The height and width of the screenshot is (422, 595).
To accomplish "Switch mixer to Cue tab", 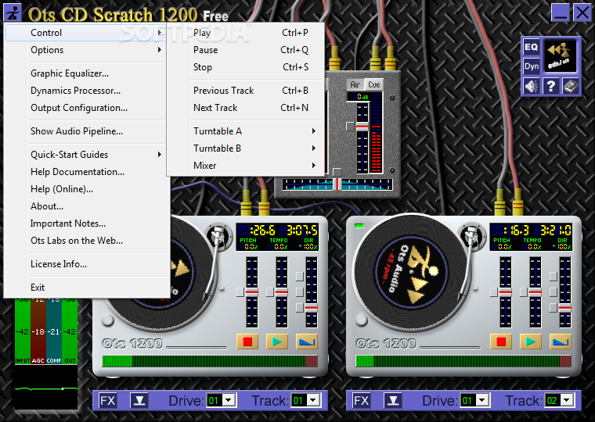I will coord(373,84).
